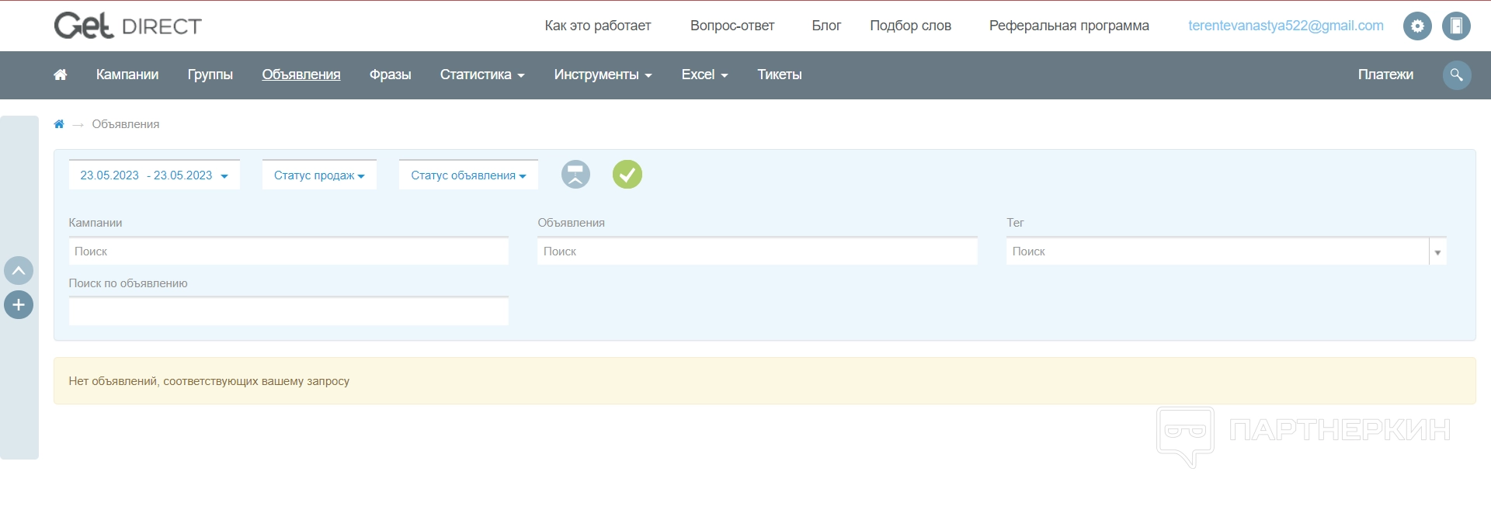Open search using magnifier icon in navbar
The height and width of the screenshot is (510, 1491).
pyautogui.click(x=1457, y=75)
